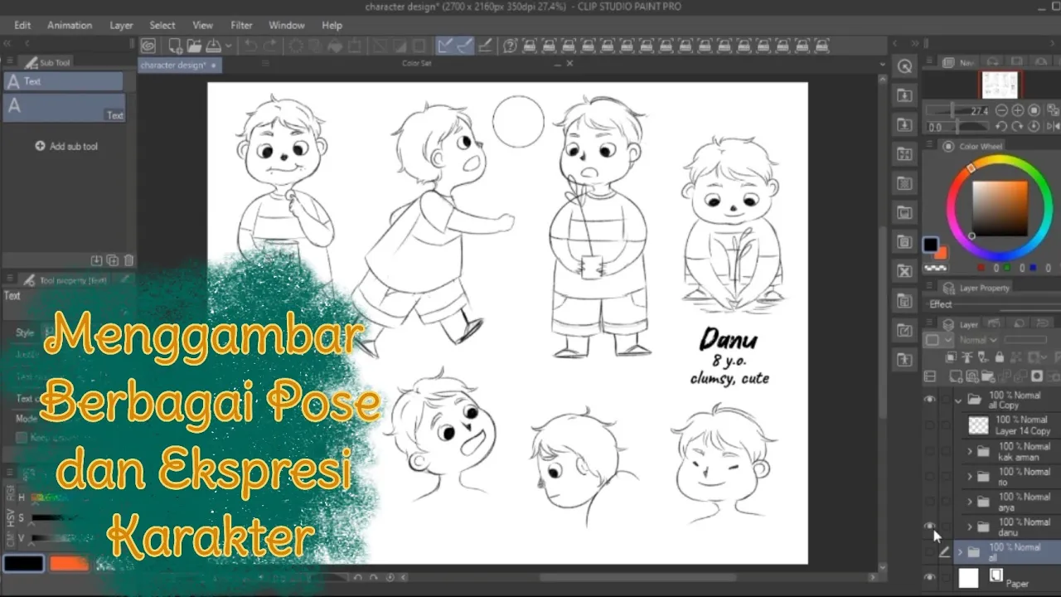Collapse the all Copy folder
Viewport: 1061px width, 597px height.
(959, 400)
